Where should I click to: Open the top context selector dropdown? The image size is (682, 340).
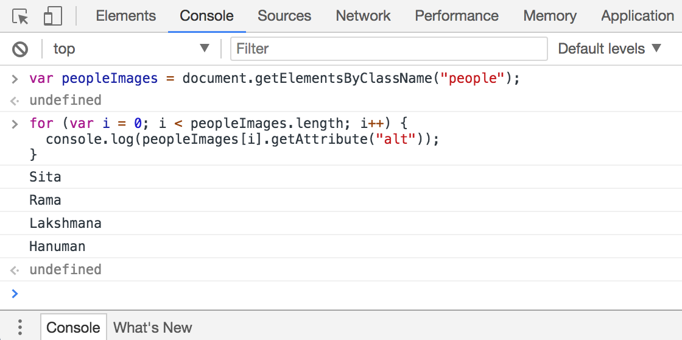pyautogui.click(x=130, y=49)
